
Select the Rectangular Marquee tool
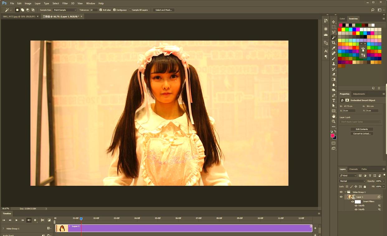(333, 27)
